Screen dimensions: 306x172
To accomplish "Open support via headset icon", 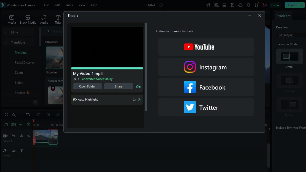I will pos(248,5).
